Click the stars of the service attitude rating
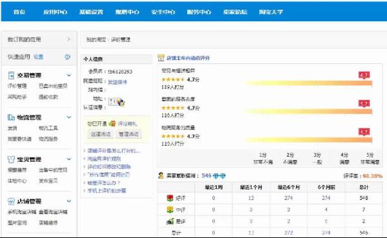This screenshot has width=387, height=238. (173, 108)
